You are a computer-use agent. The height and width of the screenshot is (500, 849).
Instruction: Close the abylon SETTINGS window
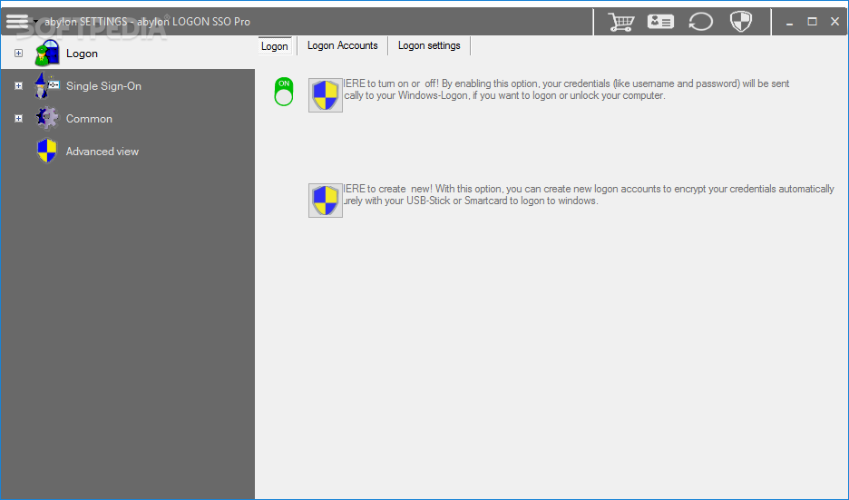(x=834, y=22)
